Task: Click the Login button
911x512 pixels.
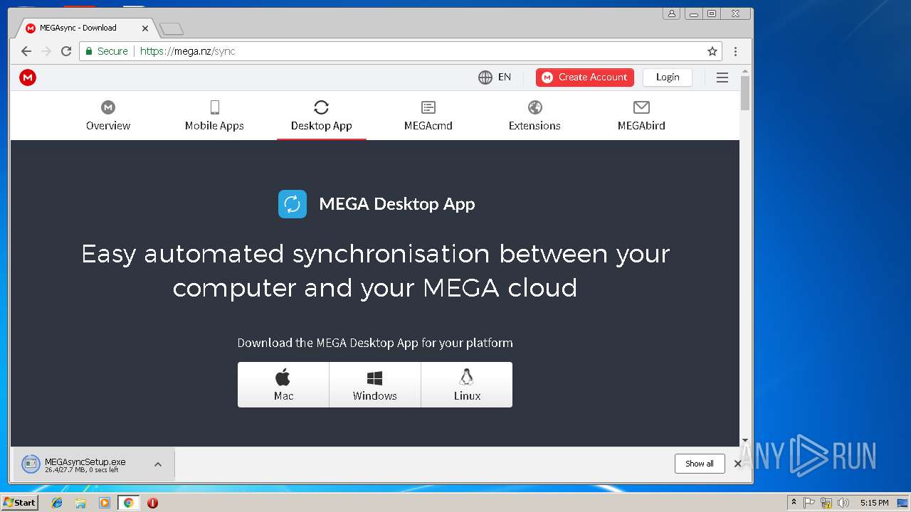Action: pos(668,78)
